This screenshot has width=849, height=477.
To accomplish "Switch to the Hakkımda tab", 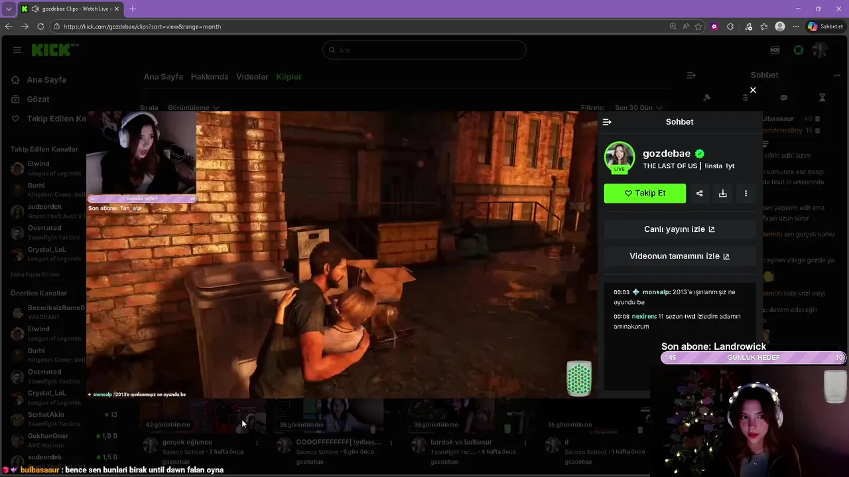I will pos(210,77).
